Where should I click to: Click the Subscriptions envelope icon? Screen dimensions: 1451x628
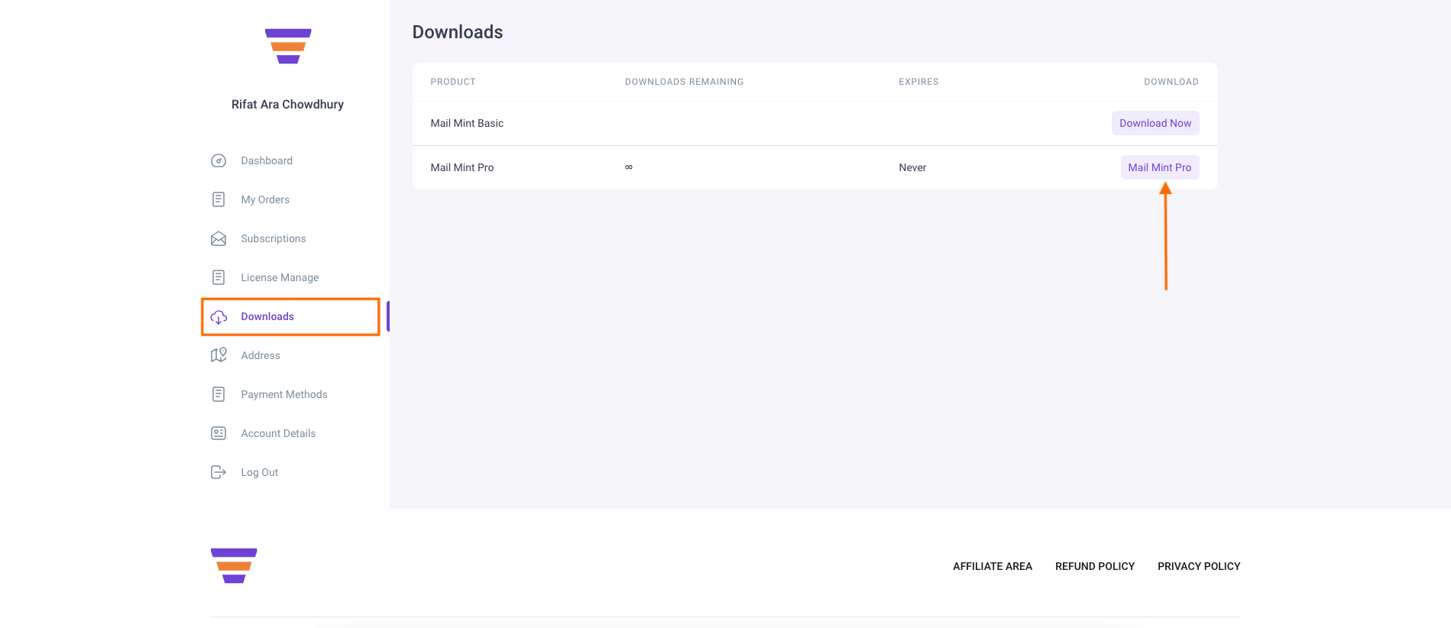pyautogui.click(x=219, y=238)
